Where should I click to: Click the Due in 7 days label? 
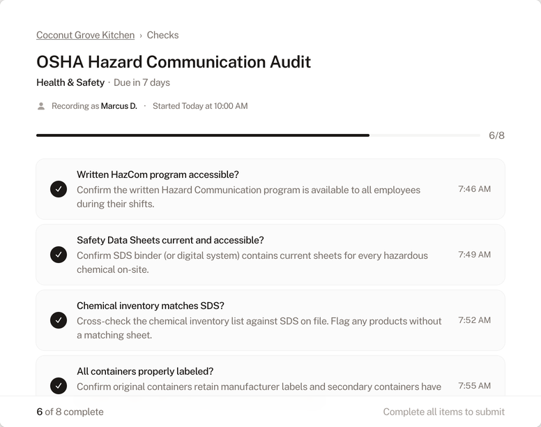click(x=142, y=82)
